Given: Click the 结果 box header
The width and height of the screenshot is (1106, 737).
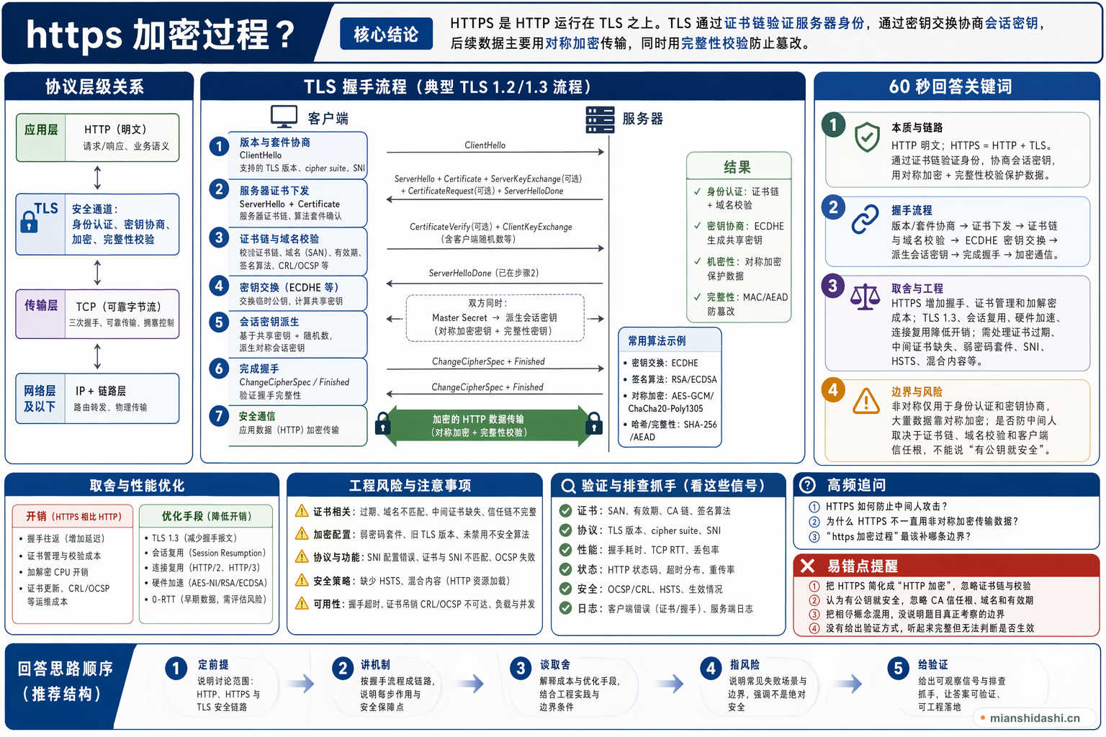Looking at the screenshot, I should (738, 167).
